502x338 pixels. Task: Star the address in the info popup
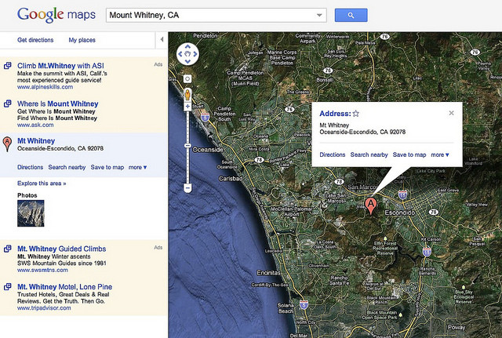[355, 114]
